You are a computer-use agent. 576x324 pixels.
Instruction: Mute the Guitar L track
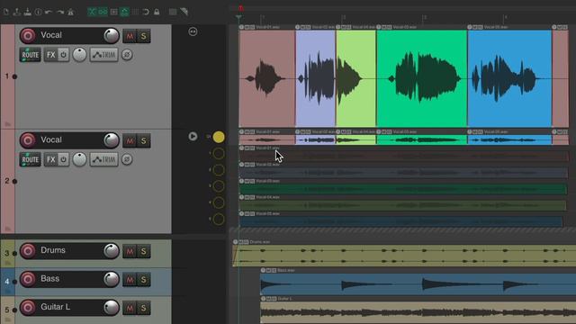click(x=130, y=308)
